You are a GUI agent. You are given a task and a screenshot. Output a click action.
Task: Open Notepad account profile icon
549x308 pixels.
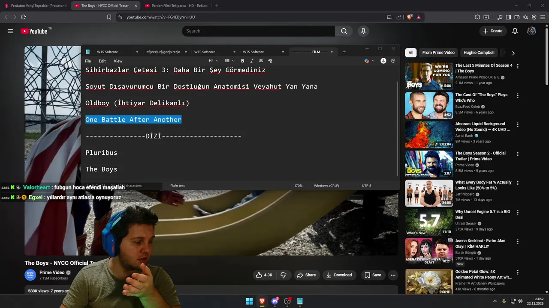click(x=383, y=61)
